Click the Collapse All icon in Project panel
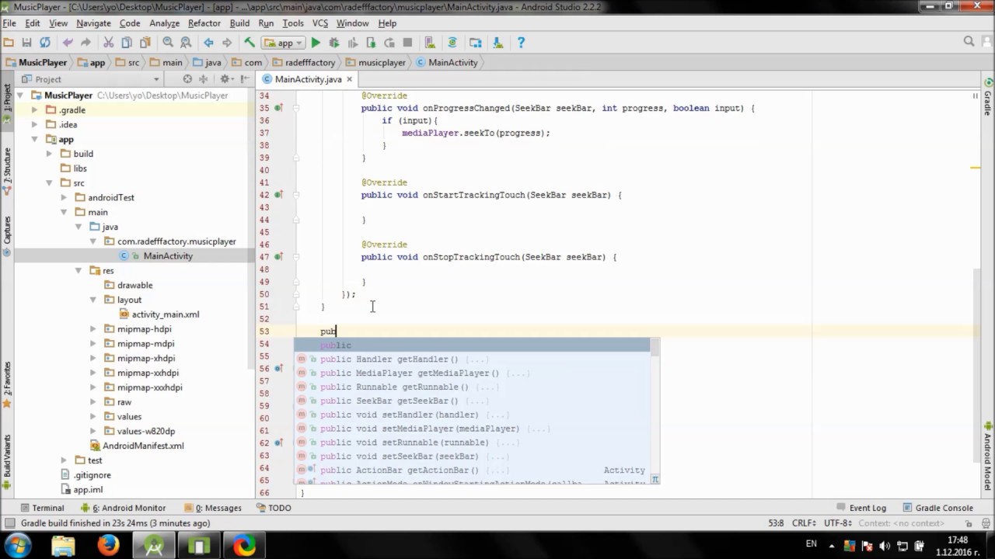The image size is (995, 559). tap(204, 79)
